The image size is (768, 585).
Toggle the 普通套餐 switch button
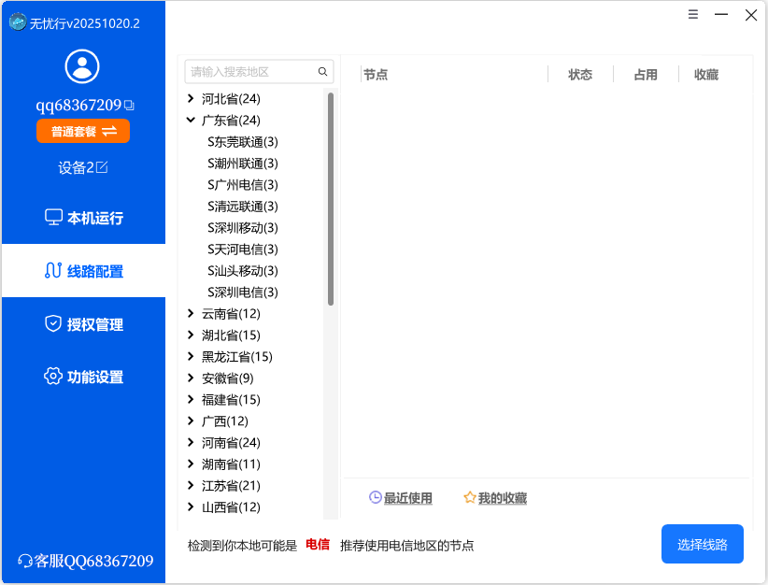[x=82, y=132]
